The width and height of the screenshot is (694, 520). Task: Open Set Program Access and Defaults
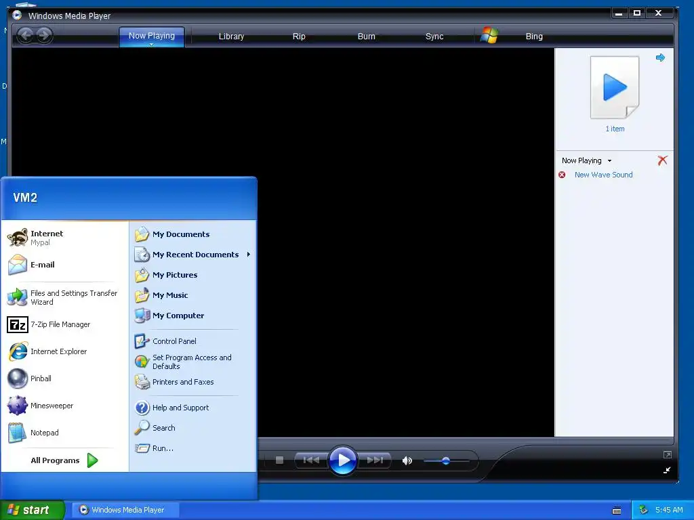[193, 362]
